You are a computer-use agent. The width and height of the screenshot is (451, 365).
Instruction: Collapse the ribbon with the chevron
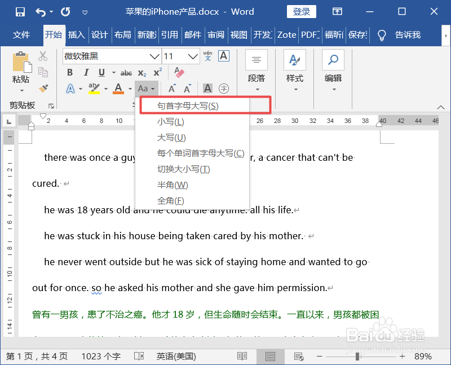point(441,107)
